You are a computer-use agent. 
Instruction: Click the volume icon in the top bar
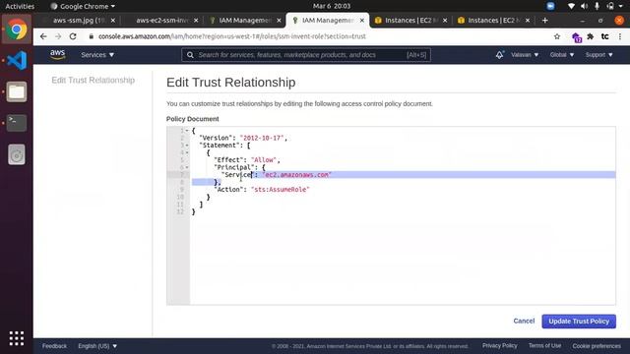[584, 6]
